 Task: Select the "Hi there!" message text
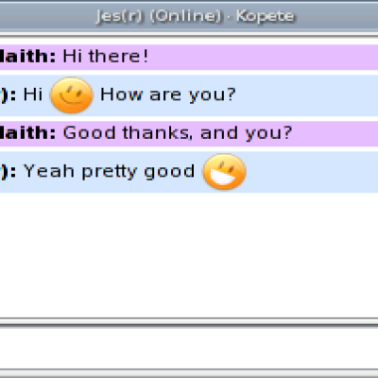tap(106, 57)
